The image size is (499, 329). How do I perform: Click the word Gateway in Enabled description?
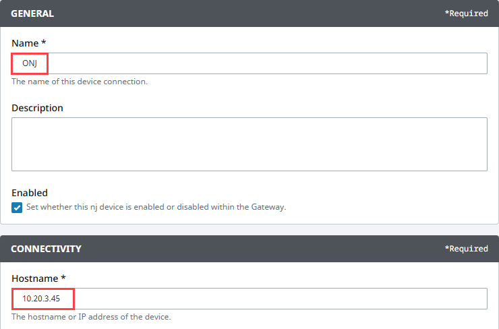[x=268, y=207]
